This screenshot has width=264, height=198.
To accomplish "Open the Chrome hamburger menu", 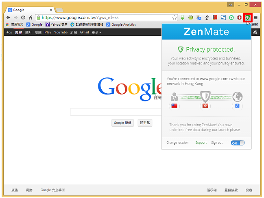I will [x=255, y=18].
